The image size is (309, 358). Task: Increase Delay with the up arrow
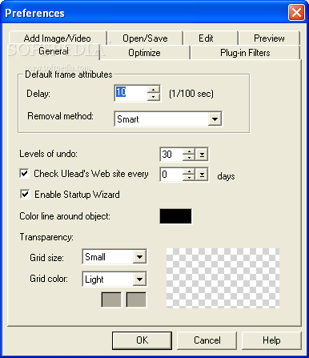click(x=154, y=90)
